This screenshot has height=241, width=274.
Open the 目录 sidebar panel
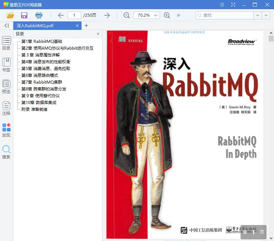click(x=6, y=43)
